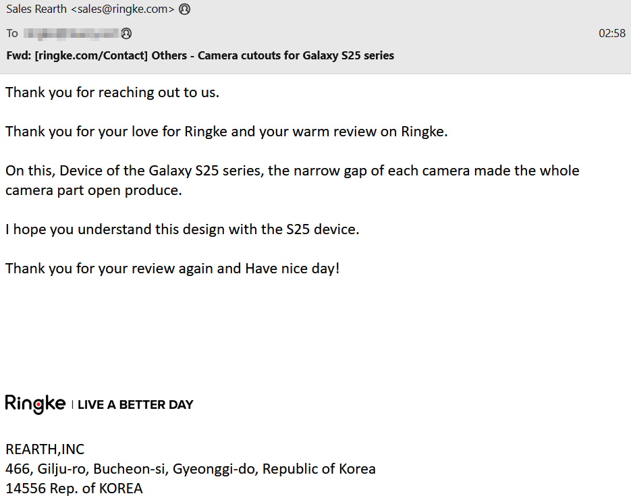Click the 466, Gilju-ro street address line
This screenshot has height=500, width=631.
[190, 469]
